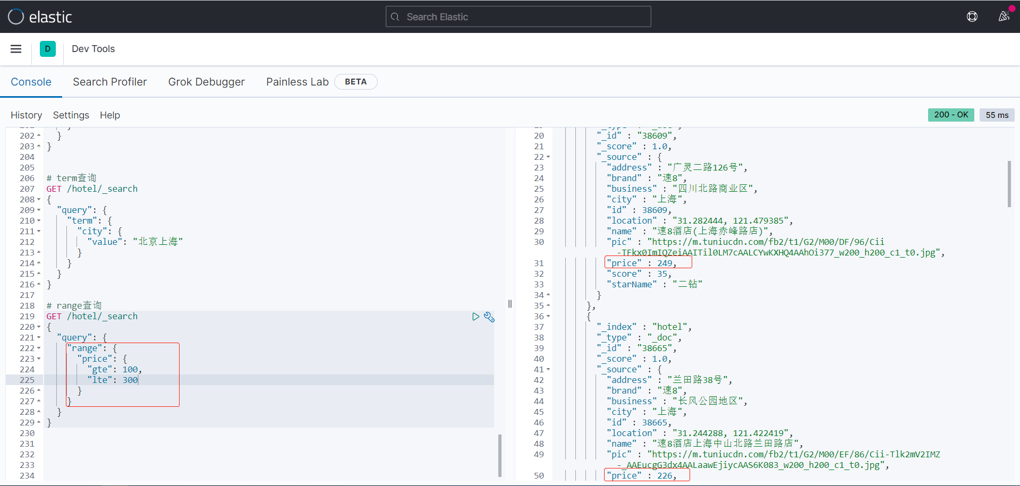
Task: Open the help lifebuoy icon
Action: (x=972, y=16)
